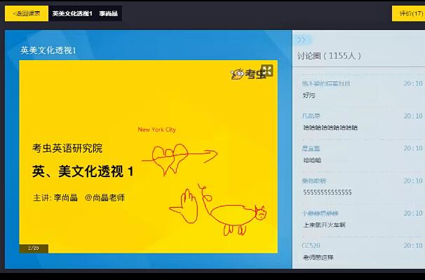Click the 讨论圈（1155人）header
Screen dimensions: 425x280
point(329,56)
